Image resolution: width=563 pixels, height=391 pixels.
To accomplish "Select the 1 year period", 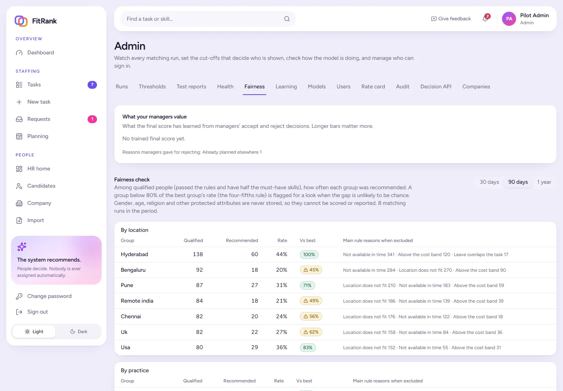I will pos(544,182).
